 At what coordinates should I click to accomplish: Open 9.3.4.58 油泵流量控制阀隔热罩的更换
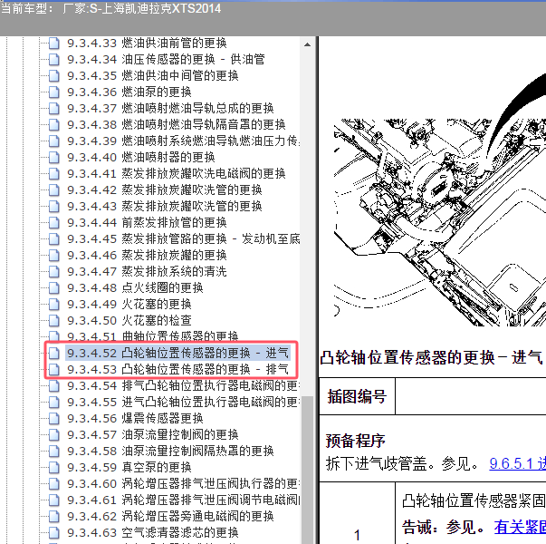[x=170, y=451]
